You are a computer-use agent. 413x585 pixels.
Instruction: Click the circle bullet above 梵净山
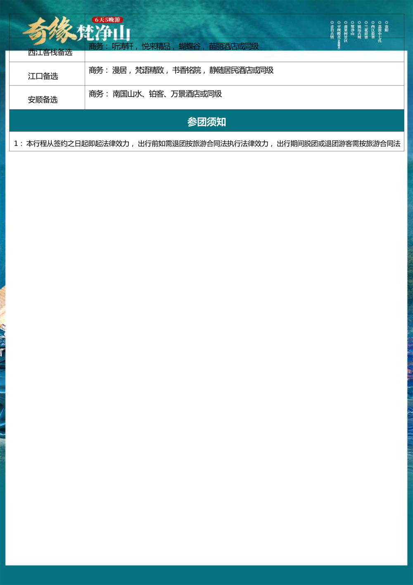click(x=352, y=22)
